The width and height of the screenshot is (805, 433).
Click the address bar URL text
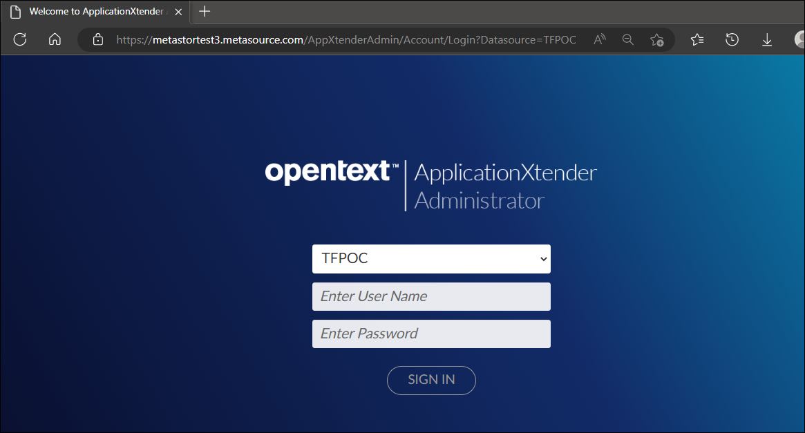(x=346, y=39)
